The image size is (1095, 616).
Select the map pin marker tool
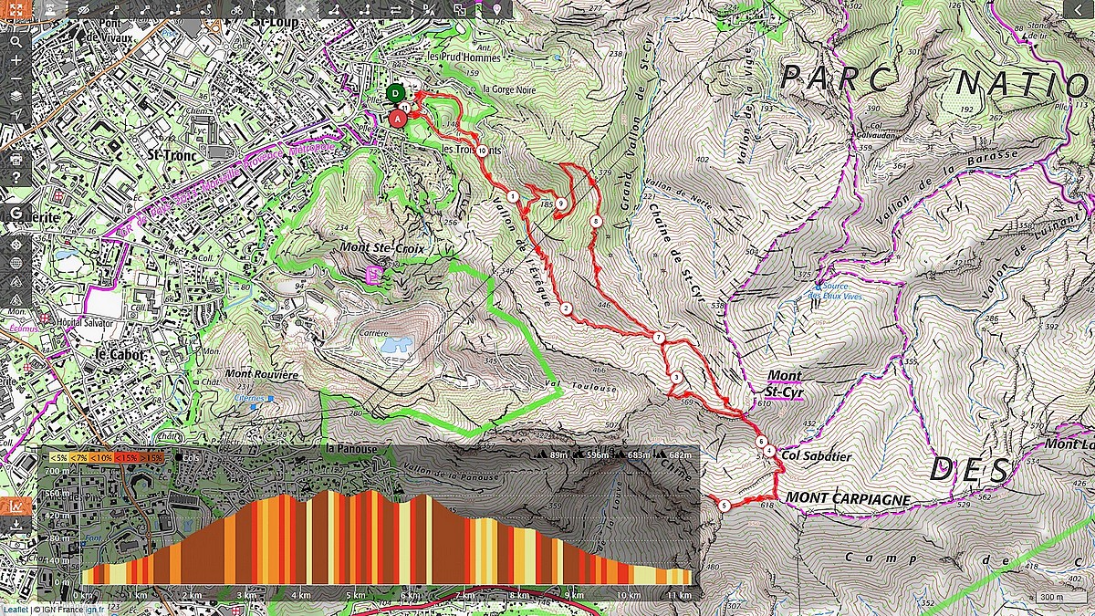click(x=495, y=9)
